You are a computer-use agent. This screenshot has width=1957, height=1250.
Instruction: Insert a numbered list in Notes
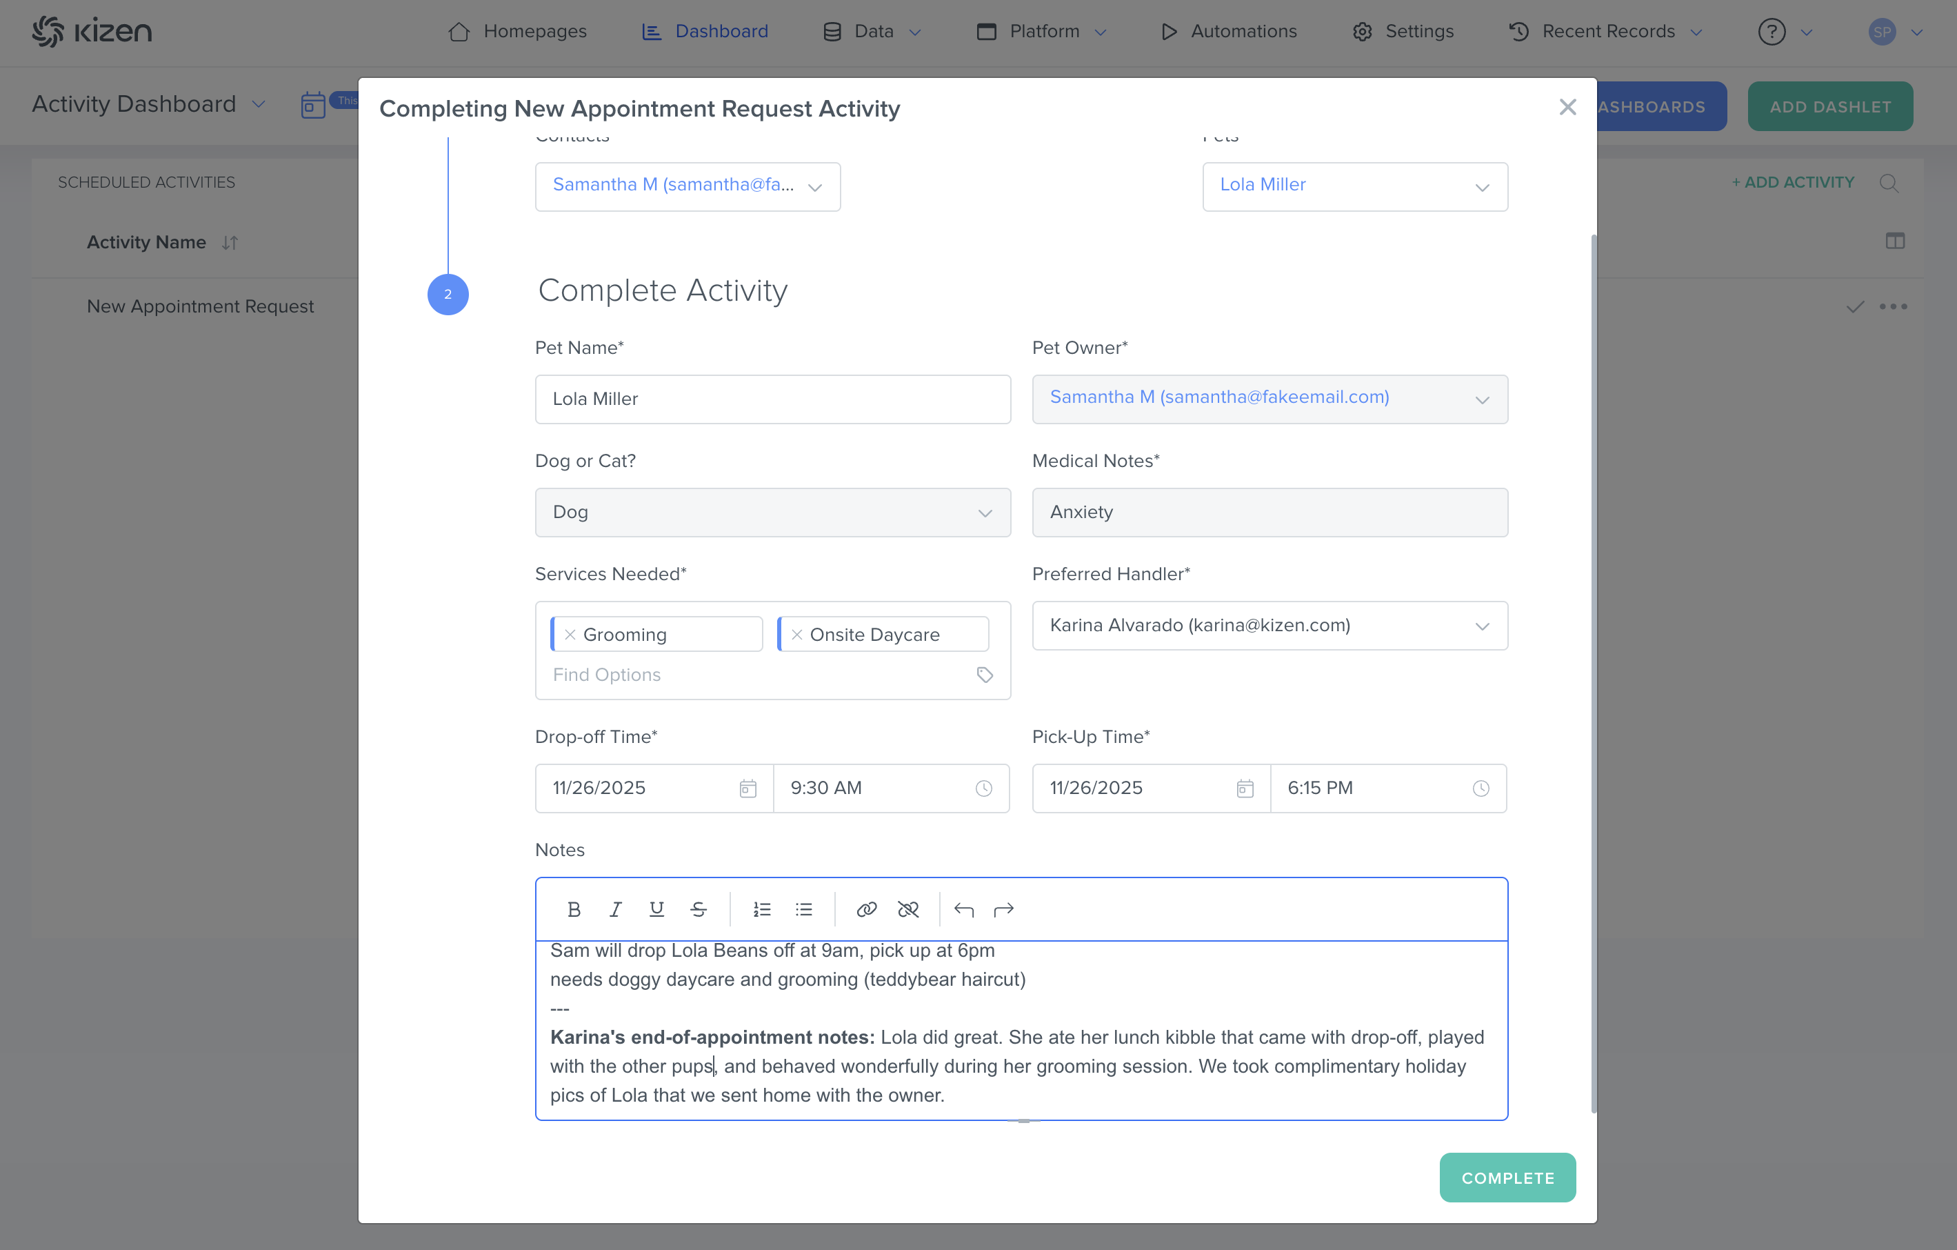click(761, 909)
